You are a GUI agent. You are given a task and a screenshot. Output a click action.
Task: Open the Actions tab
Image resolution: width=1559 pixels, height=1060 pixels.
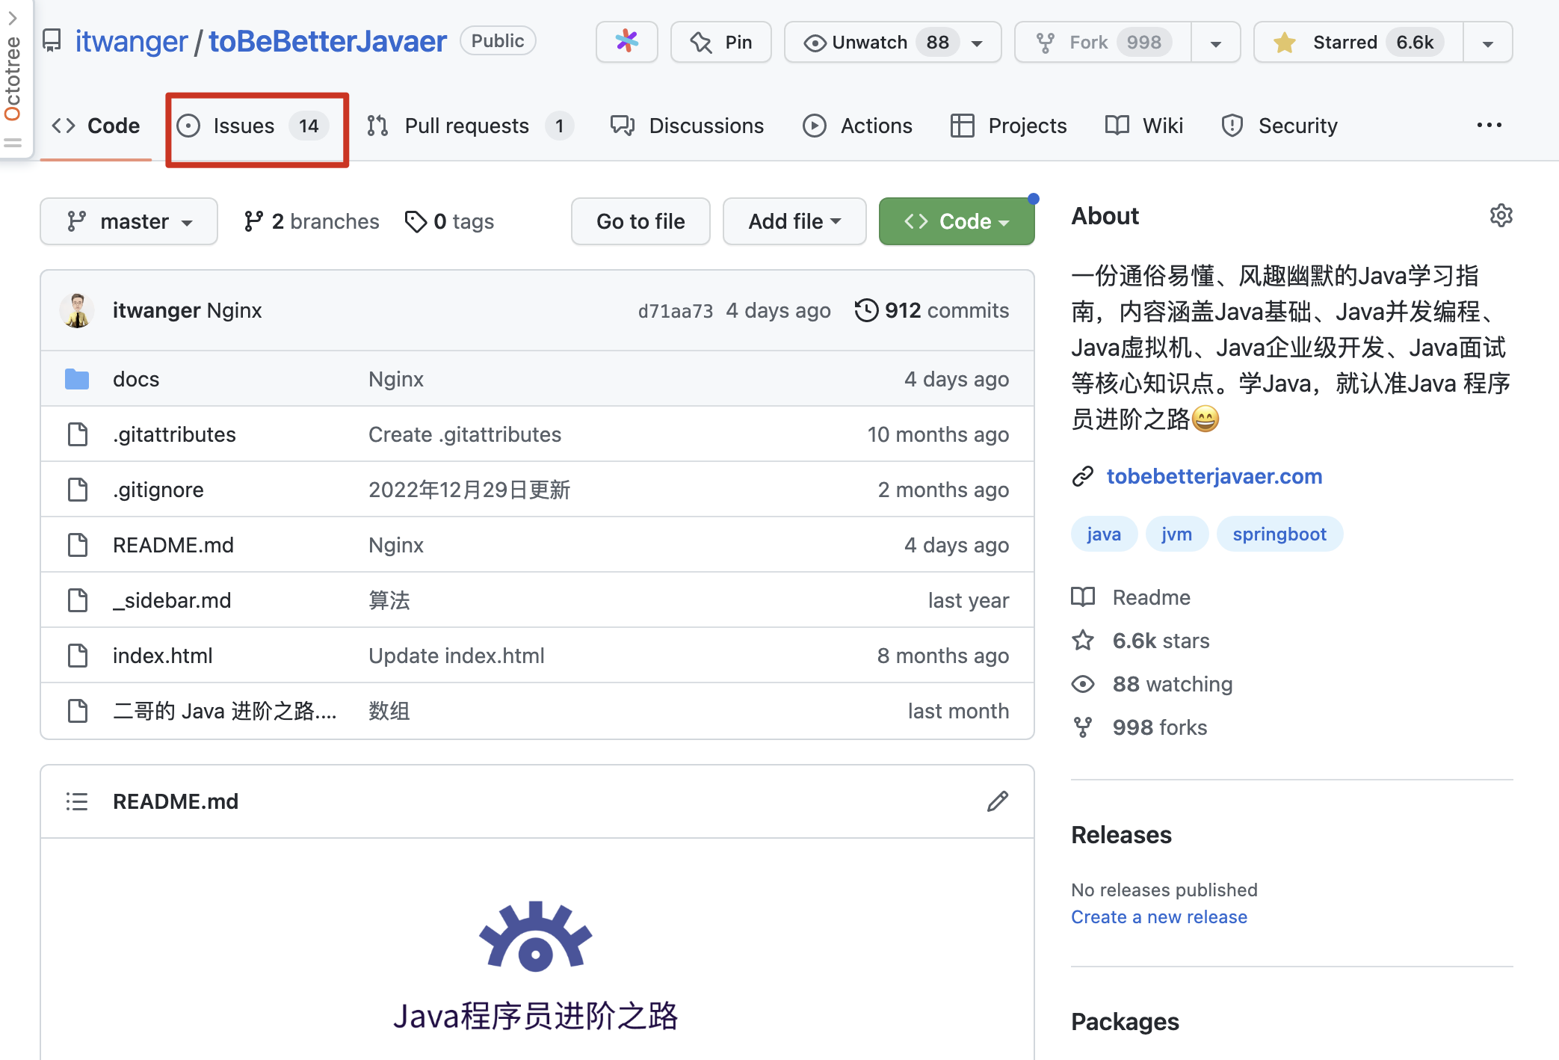tap(857, 126)
